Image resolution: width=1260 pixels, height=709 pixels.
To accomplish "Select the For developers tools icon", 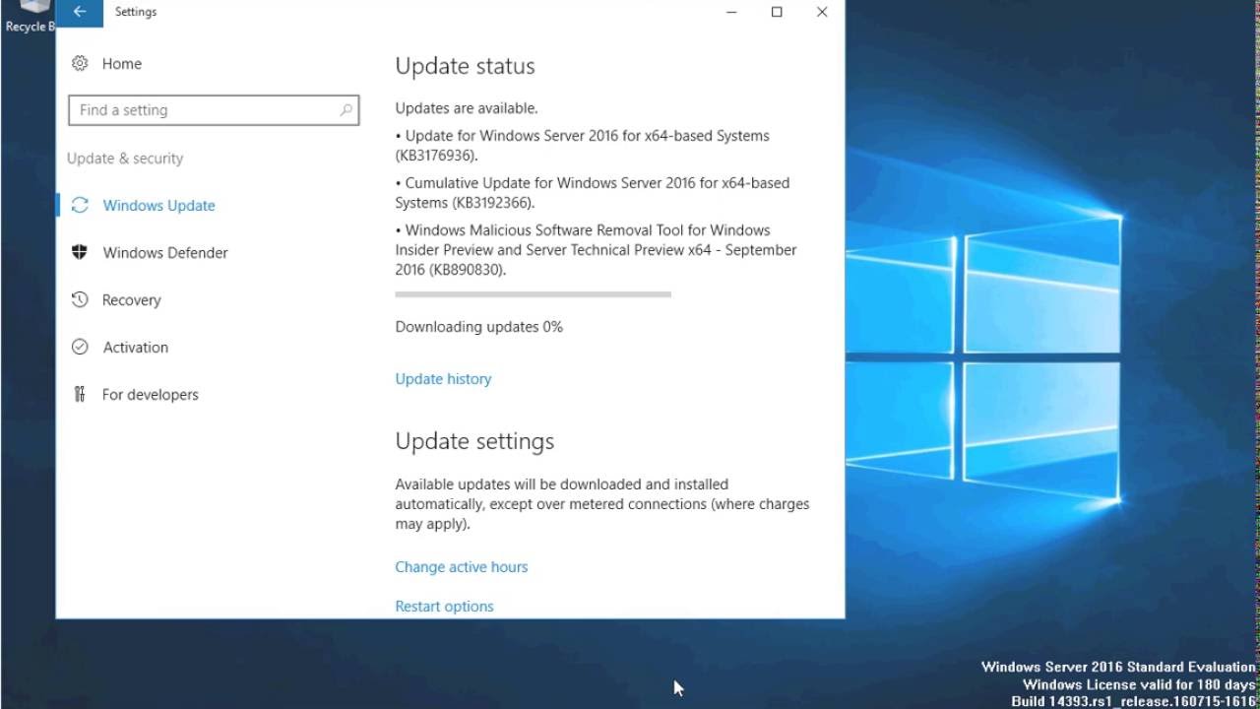I will pyautogui.click(x=80, y=394).
